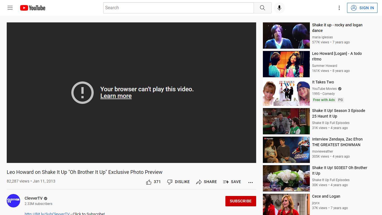This screenshot has height=215, width=382.
Task: Click the '2.33M subscribers' text
Action: [x=38, y=204]
